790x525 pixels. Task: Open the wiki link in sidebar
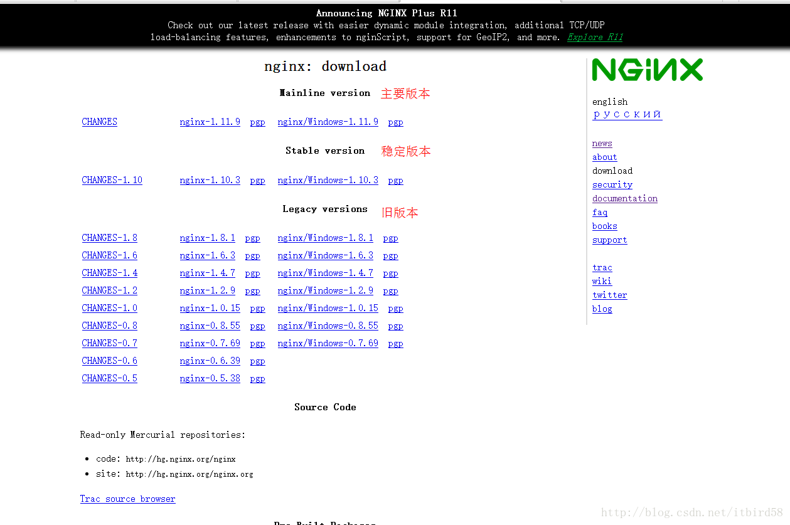602,281
